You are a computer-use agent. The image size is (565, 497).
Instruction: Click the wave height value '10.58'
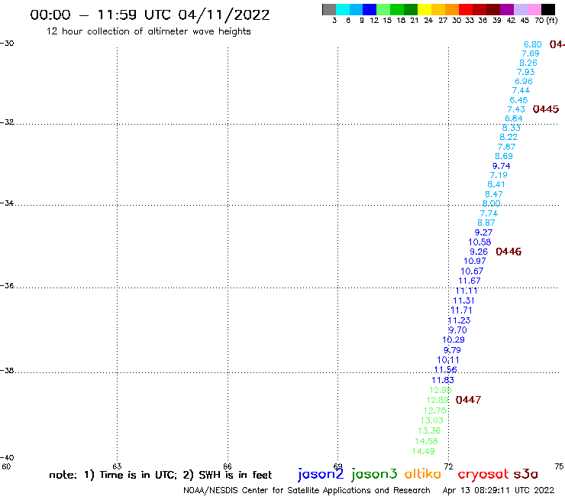pyautogui.click(x=479, y=242)
